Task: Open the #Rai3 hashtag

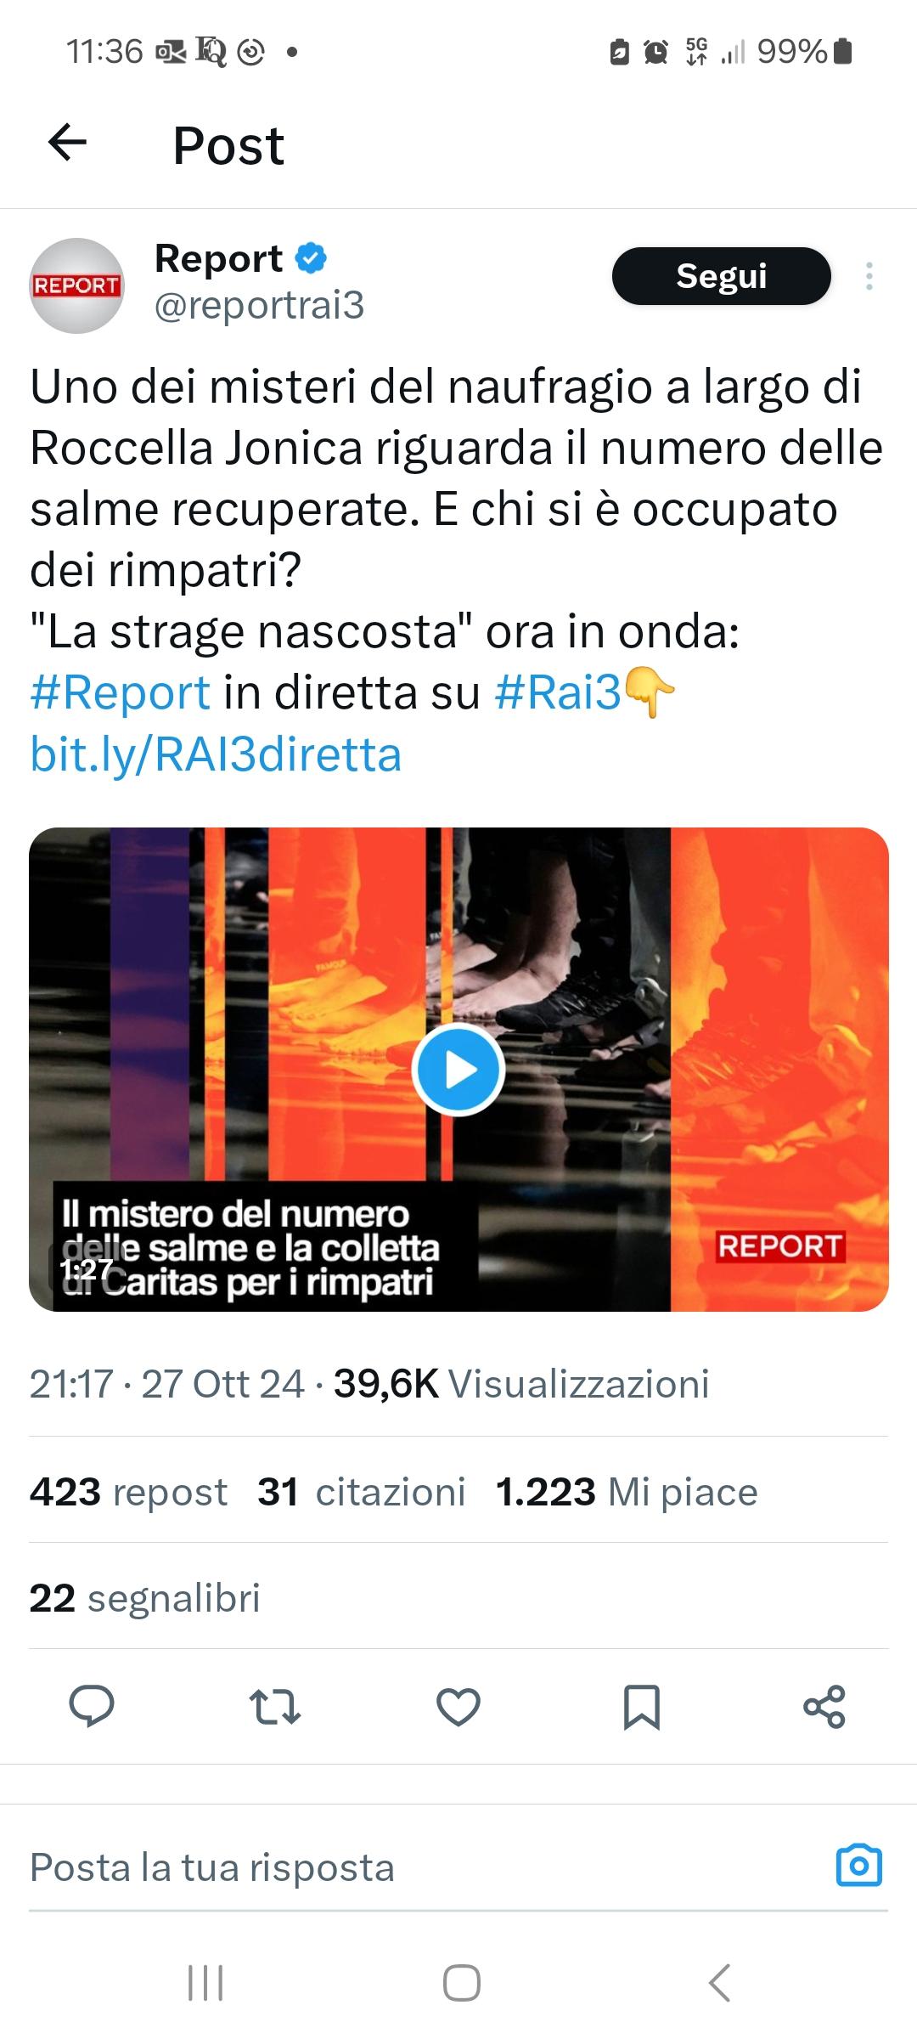Action: 558,692
